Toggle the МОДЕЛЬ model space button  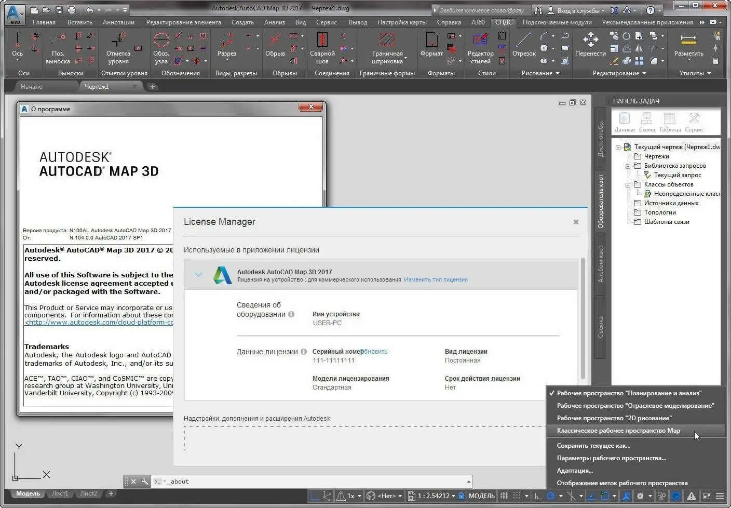pyautogui.click(x=482, y=496)
